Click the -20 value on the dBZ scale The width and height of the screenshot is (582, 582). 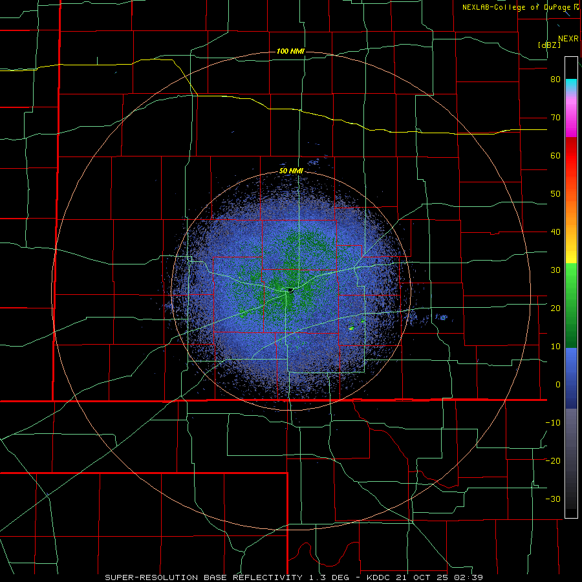[x=553, y=460]
